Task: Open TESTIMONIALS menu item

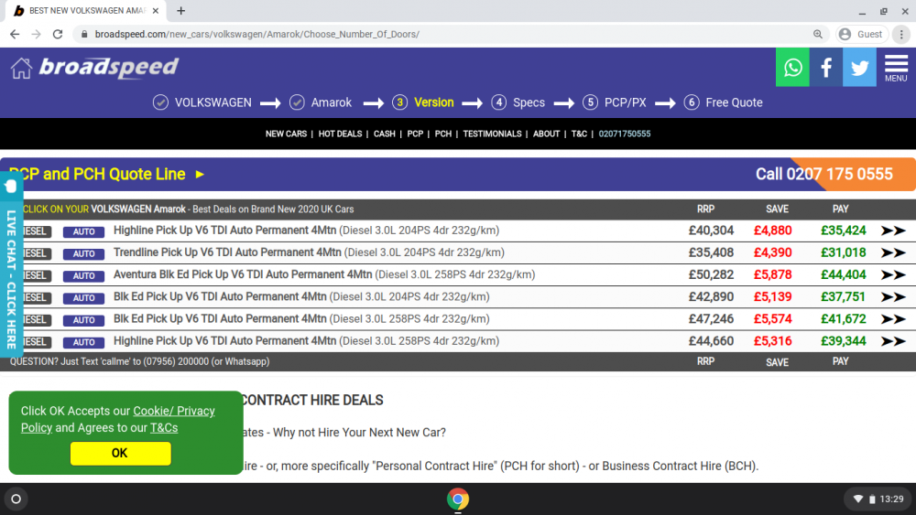Action: (x=493, y=134)
